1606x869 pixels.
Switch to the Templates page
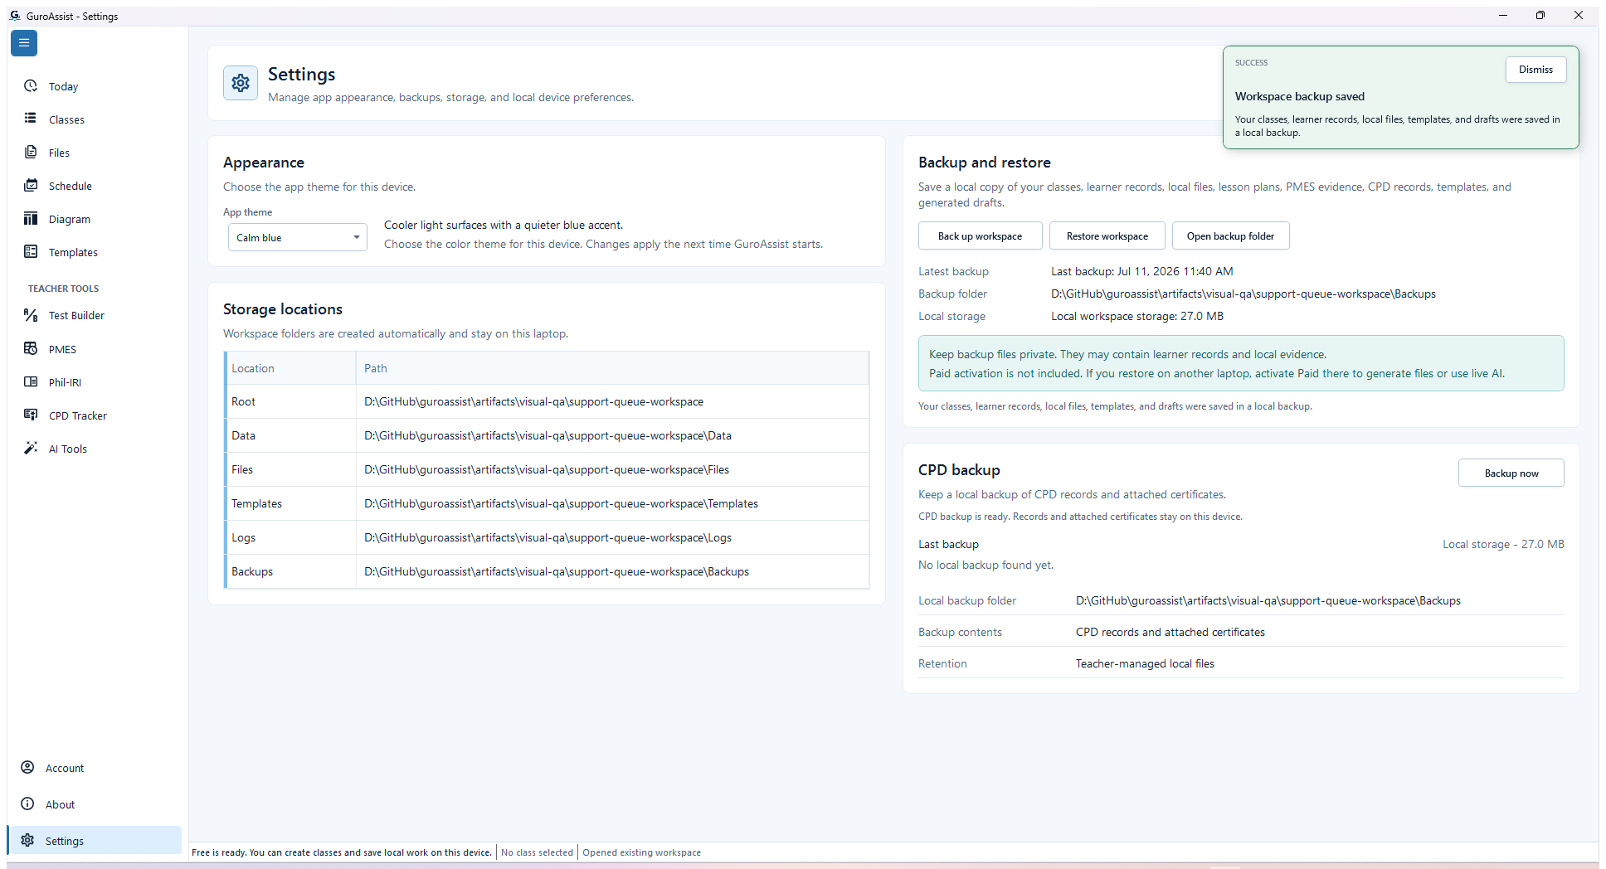click(x=95, y=252)
